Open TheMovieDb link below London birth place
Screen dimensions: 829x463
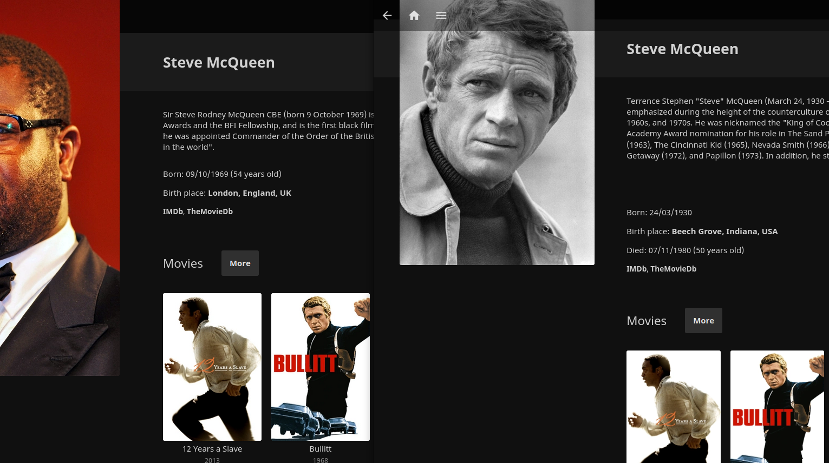(210, 211)
